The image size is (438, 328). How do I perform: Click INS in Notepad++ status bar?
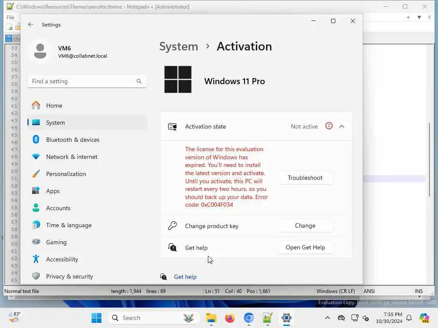pos(418,291)
